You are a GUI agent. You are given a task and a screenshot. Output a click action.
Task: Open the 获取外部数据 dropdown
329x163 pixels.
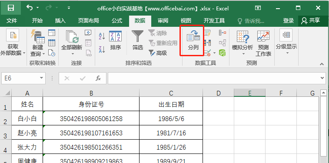point(13,43)
